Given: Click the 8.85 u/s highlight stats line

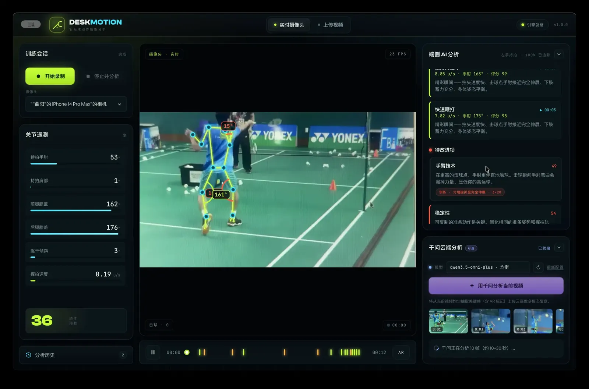Looking at the screenshot, I should 471,74.
